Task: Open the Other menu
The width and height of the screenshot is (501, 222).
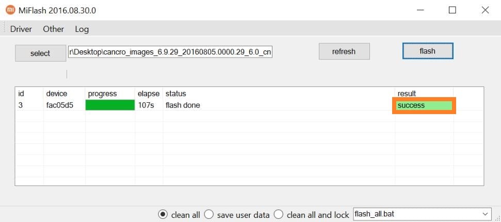Action: pyautogui.click(x=53, y=29)
